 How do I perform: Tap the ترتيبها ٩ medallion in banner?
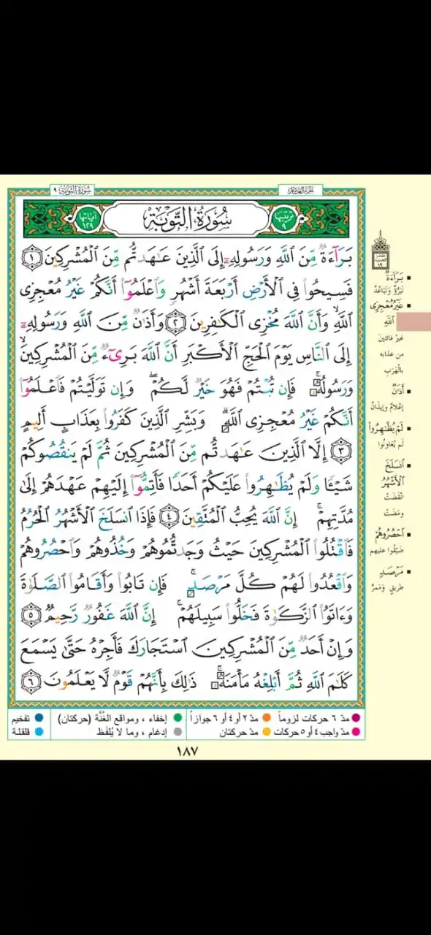pyautogui.click(x=283, y=218)
